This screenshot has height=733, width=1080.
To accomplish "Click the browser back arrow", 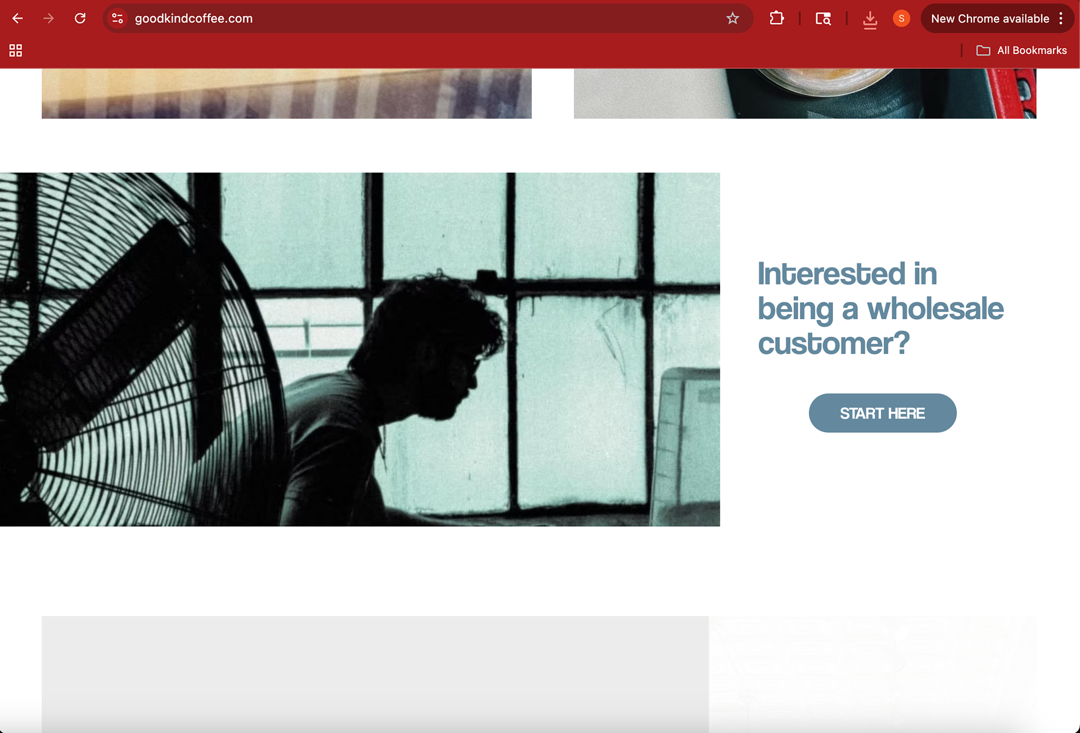I will point(17,19).
